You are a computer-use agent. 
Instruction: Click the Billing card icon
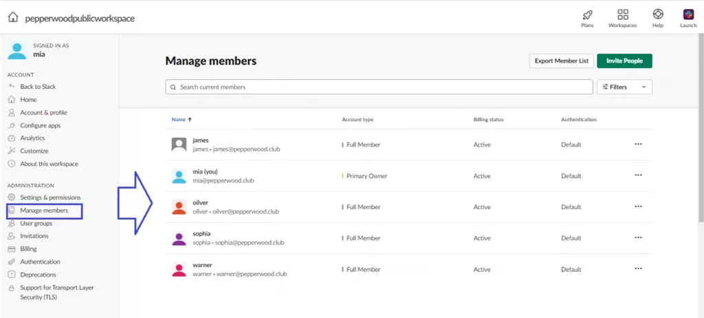[x=12, y=248]
